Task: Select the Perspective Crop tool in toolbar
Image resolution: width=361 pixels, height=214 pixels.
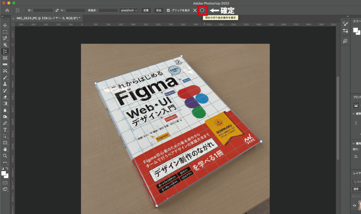Action: pos(5,51)
